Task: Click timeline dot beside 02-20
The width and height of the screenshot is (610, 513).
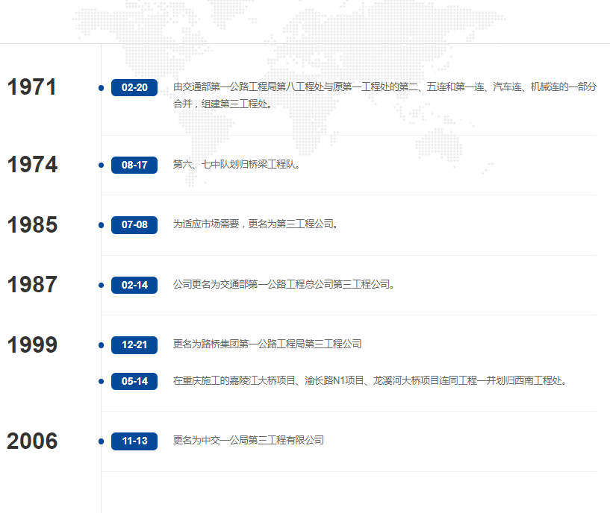Action: point(101,88)
